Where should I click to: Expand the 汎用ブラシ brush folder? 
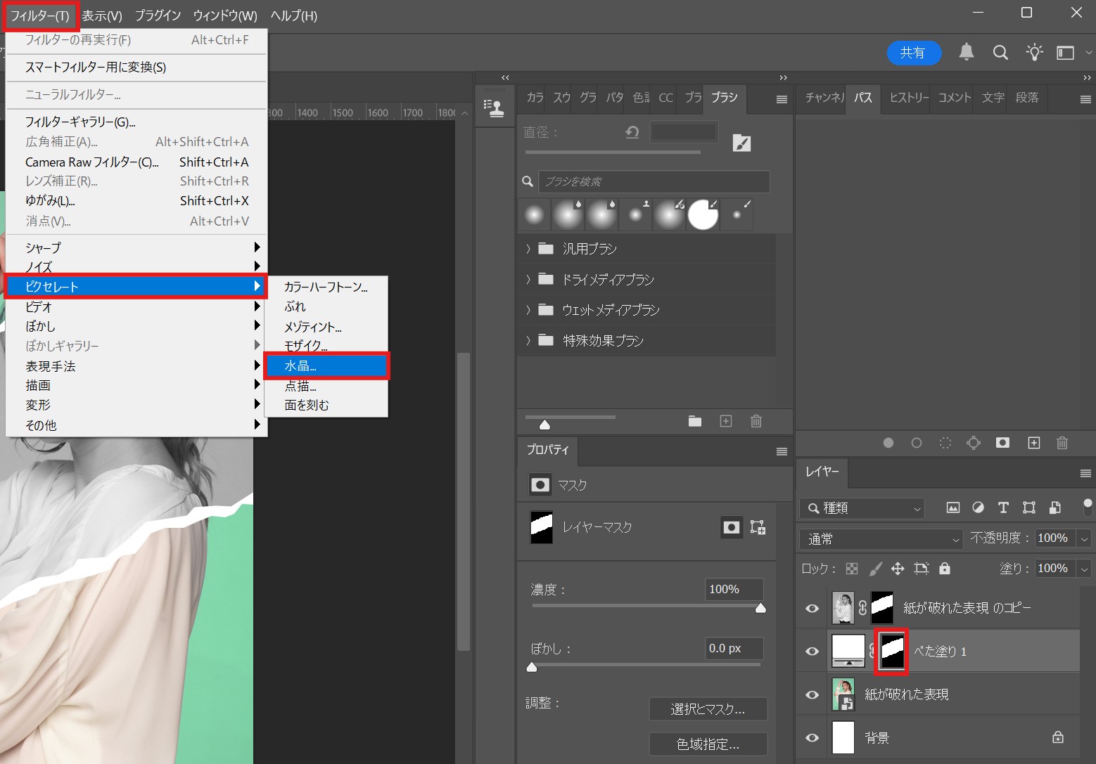click(528, 249)
